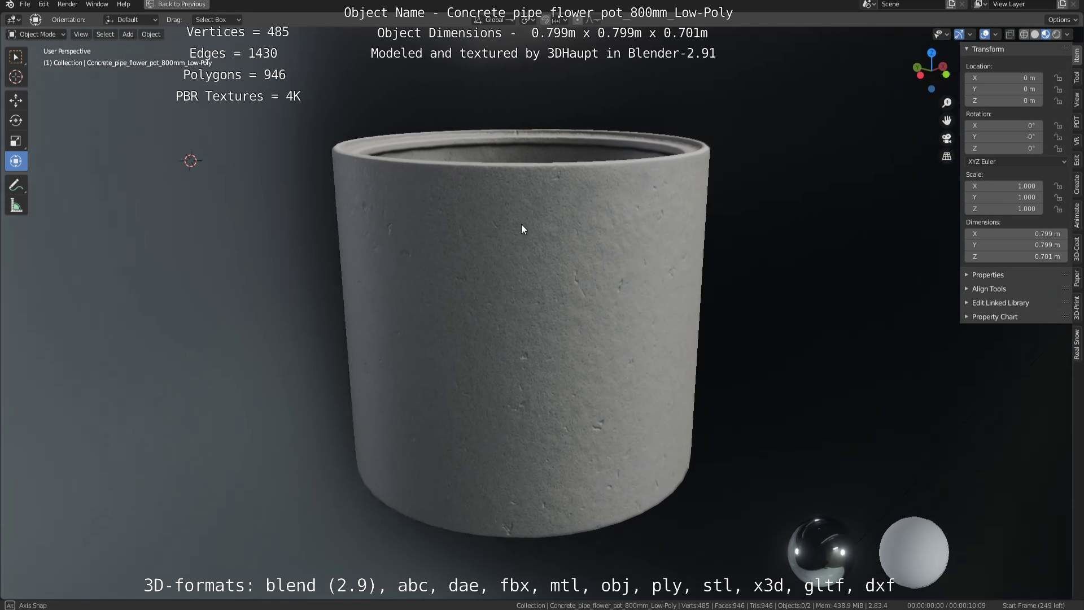Switch to solid shading mode
The width and height of the screenshot is (1084, 610).
click(x=1034, y=34)
